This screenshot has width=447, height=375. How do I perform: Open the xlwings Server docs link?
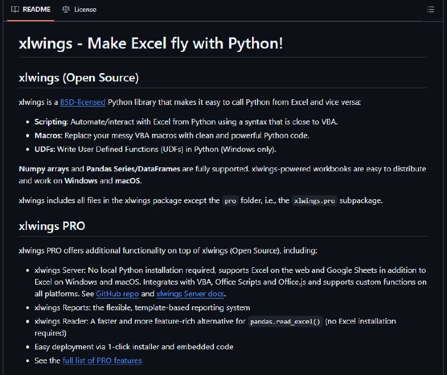190,294
